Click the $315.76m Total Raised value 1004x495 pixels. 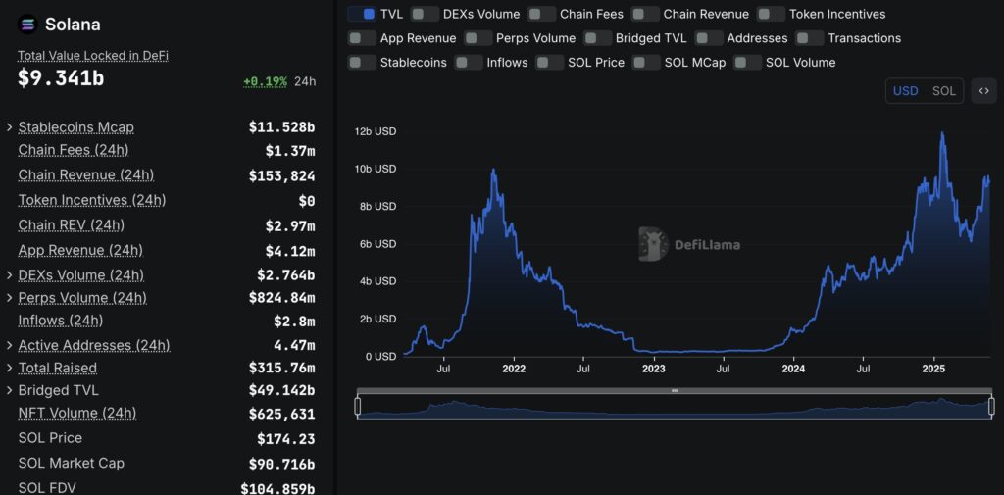281,368
